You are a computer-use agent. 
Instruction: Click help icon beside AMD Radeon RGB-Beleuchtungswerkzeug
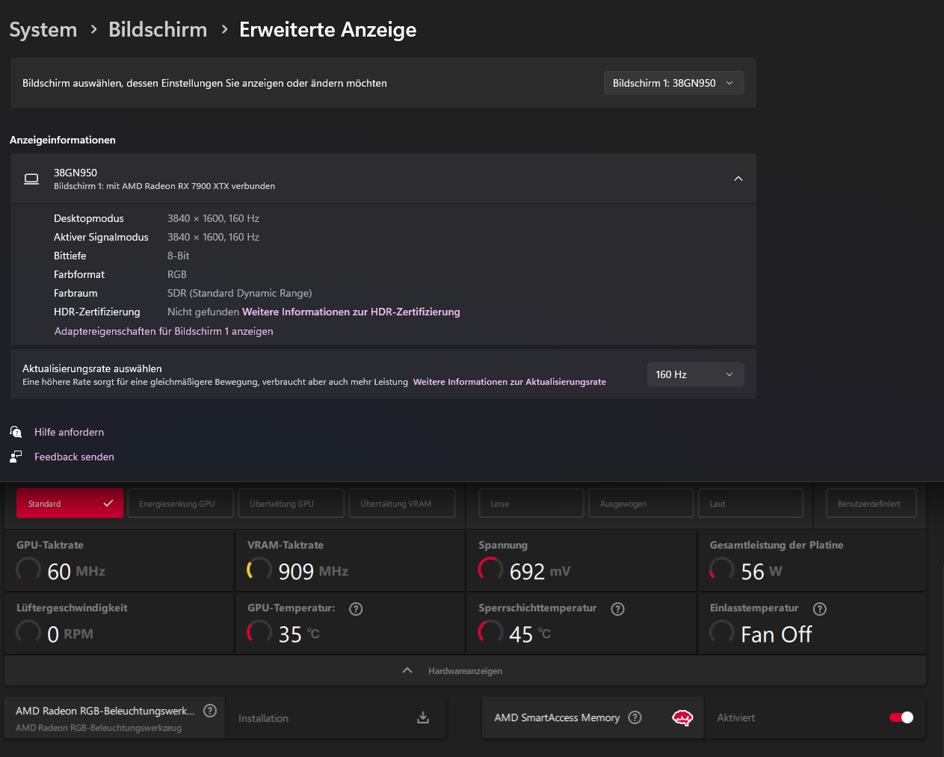point(210,711)
